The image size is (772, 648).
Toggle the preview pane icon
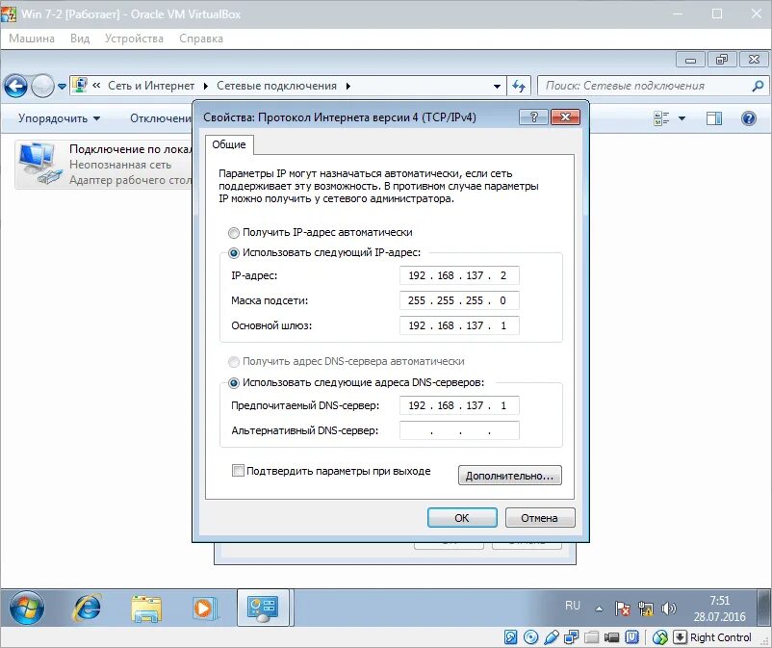click(x=714, y=118)
